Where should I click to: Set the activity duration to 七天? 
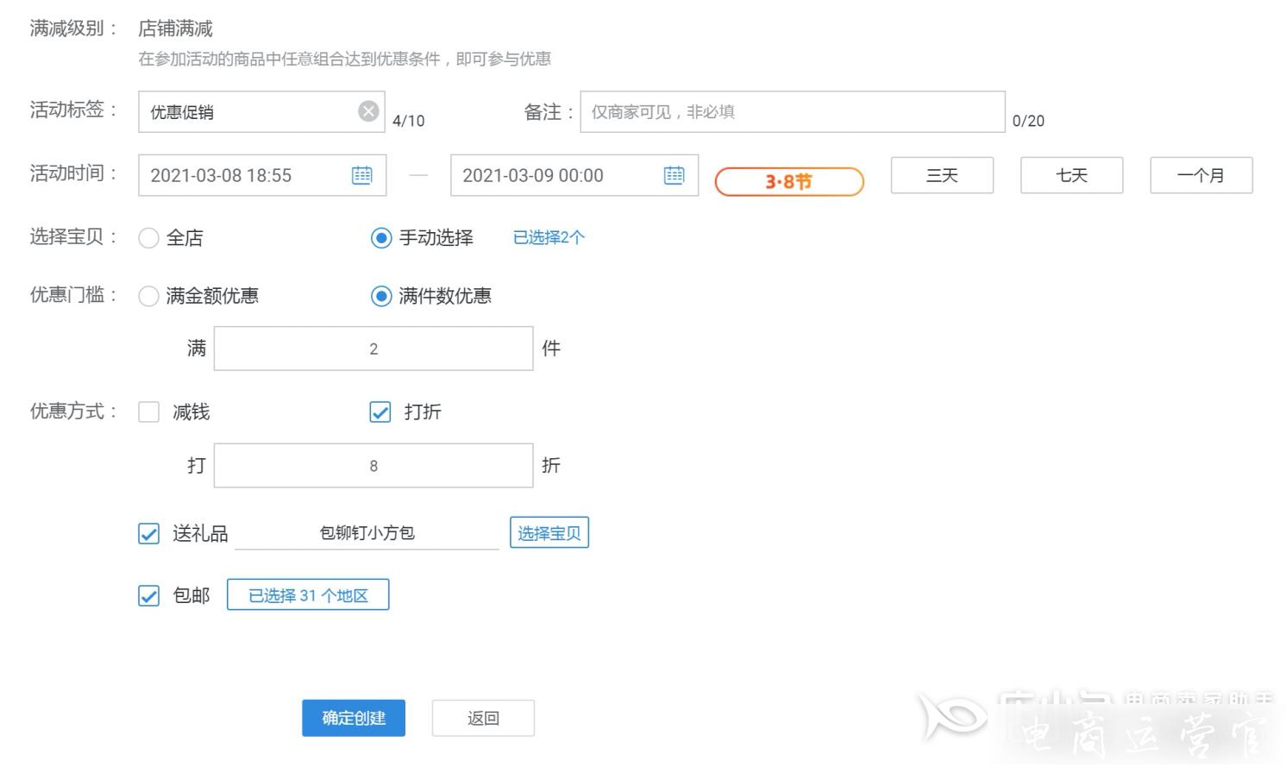click(1071, 175)
